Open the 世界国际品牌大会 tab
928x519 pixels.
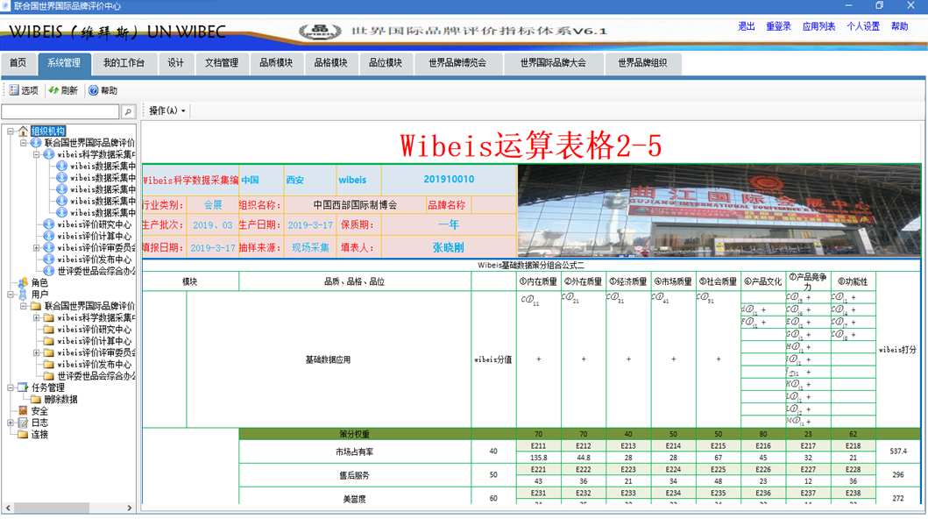[x=553, y=63]
